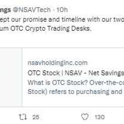
Task: Open the tweet via its 10h timestamp
Action: [62, 10]
